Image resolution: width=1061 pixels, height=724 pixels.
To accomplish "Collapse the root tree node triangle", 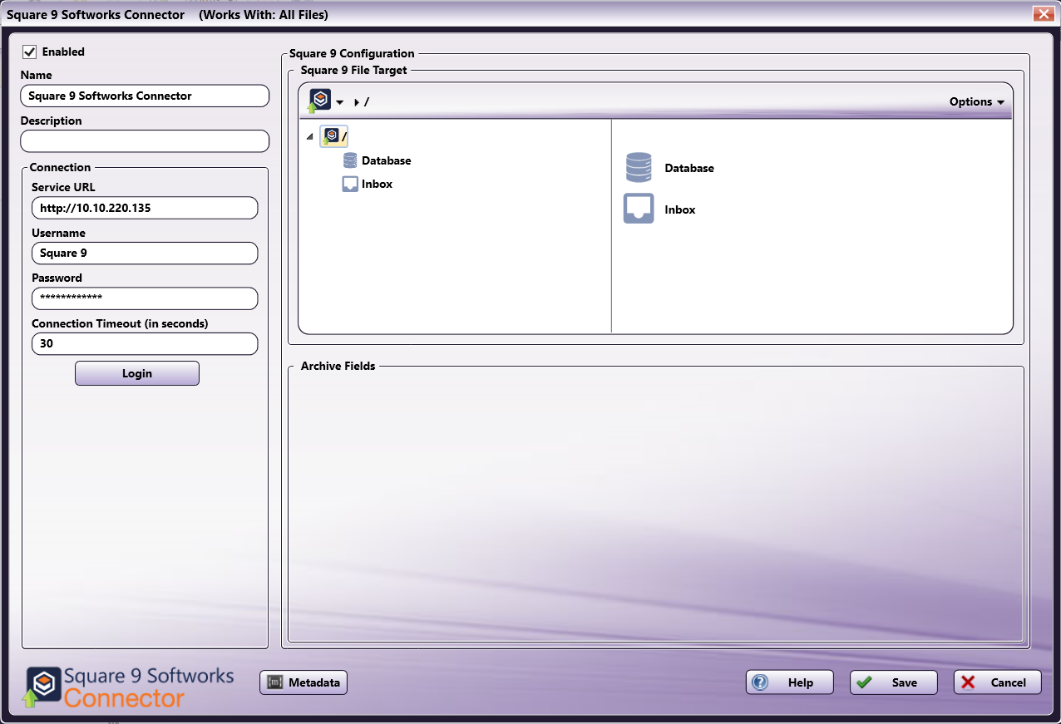I will tap(310, 136).
